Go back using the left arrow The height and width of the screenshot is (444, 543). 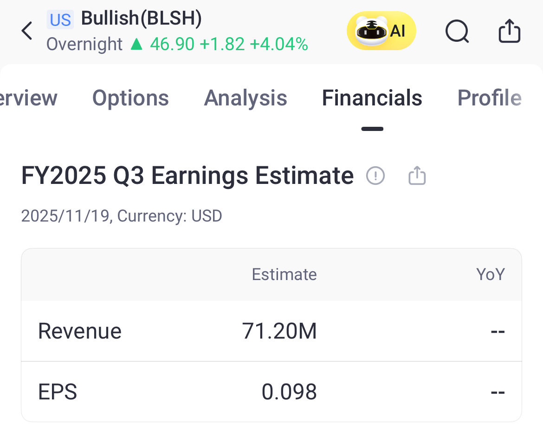27,31
